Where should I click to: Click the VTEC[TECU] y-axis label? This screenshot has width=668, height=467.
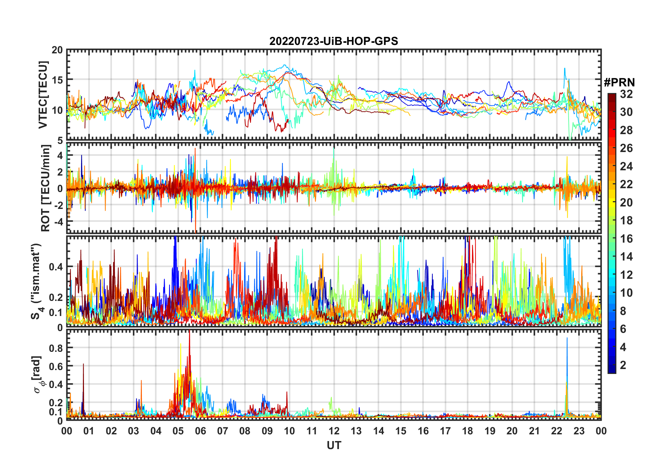(x=43, y=95)
